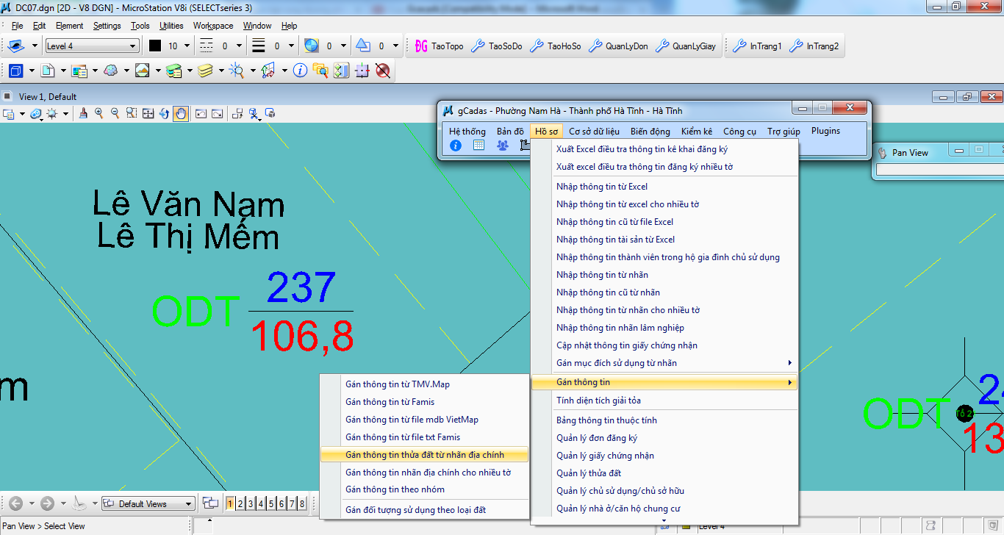1004x535 pixels.
Task: Click the table grid icon in gCadas
Action: tap(478, 146)
